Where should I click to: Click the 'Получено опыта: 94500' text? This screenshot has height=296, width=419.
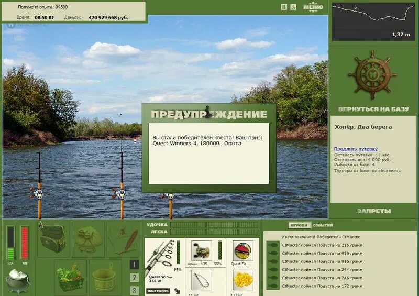pyautogui.click(x=43, y=7)
